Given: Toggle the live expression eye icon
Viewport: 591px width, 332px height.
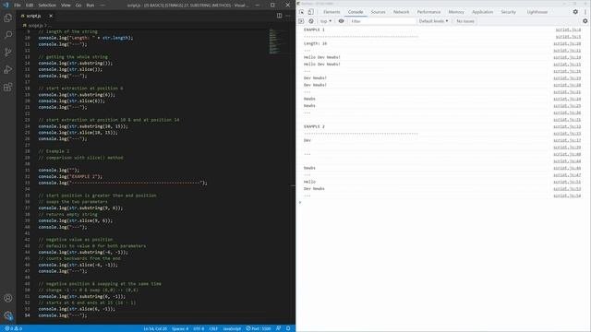Looking at the screenshot, I should tap(341, 21).
